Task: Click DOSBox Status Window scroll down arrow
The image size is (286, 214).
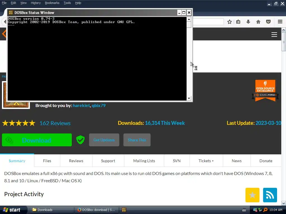Action: (x=189, y=98)
